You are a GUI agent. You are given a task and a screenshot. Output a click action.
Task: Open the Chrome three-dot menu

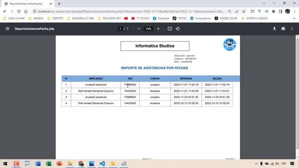pyautogui.click(x=295, y=11)
